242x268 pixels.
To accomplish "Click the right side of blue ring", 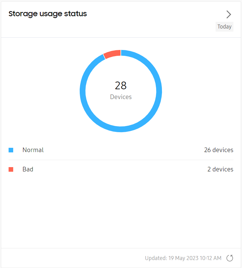I will [159, 91].
